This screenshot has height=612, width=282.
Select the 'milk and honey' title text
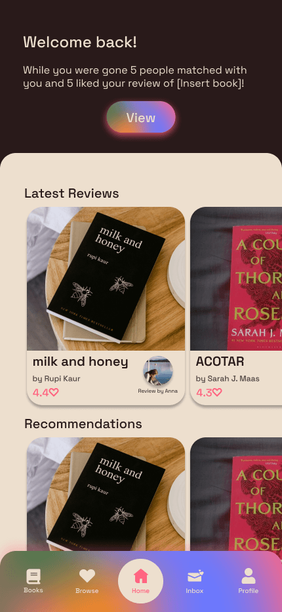81,362
